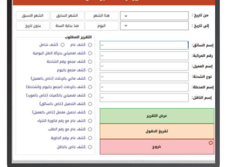Select the كشف شامل radio option
This screenshot has height=167, width=226.
(62, 45)
